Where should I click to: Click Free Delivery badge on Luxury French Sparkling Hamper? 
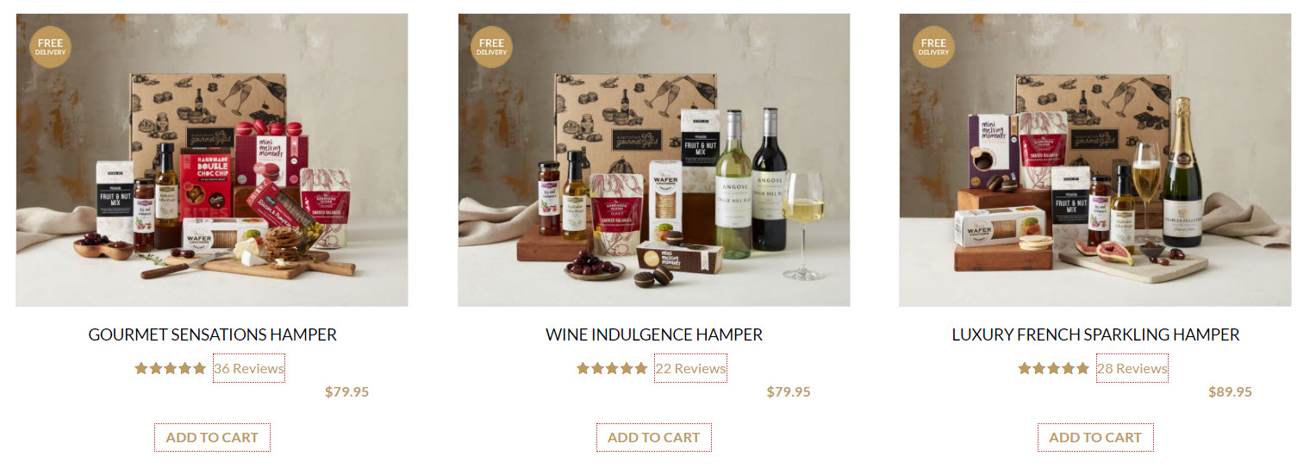pyautogui.click(x=933, y=47)
